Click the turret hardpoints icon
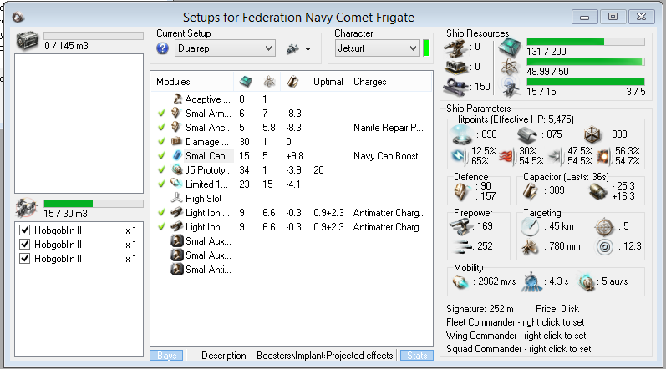The width and height of the screenshot is (666, 369). (x=455, y=48)
